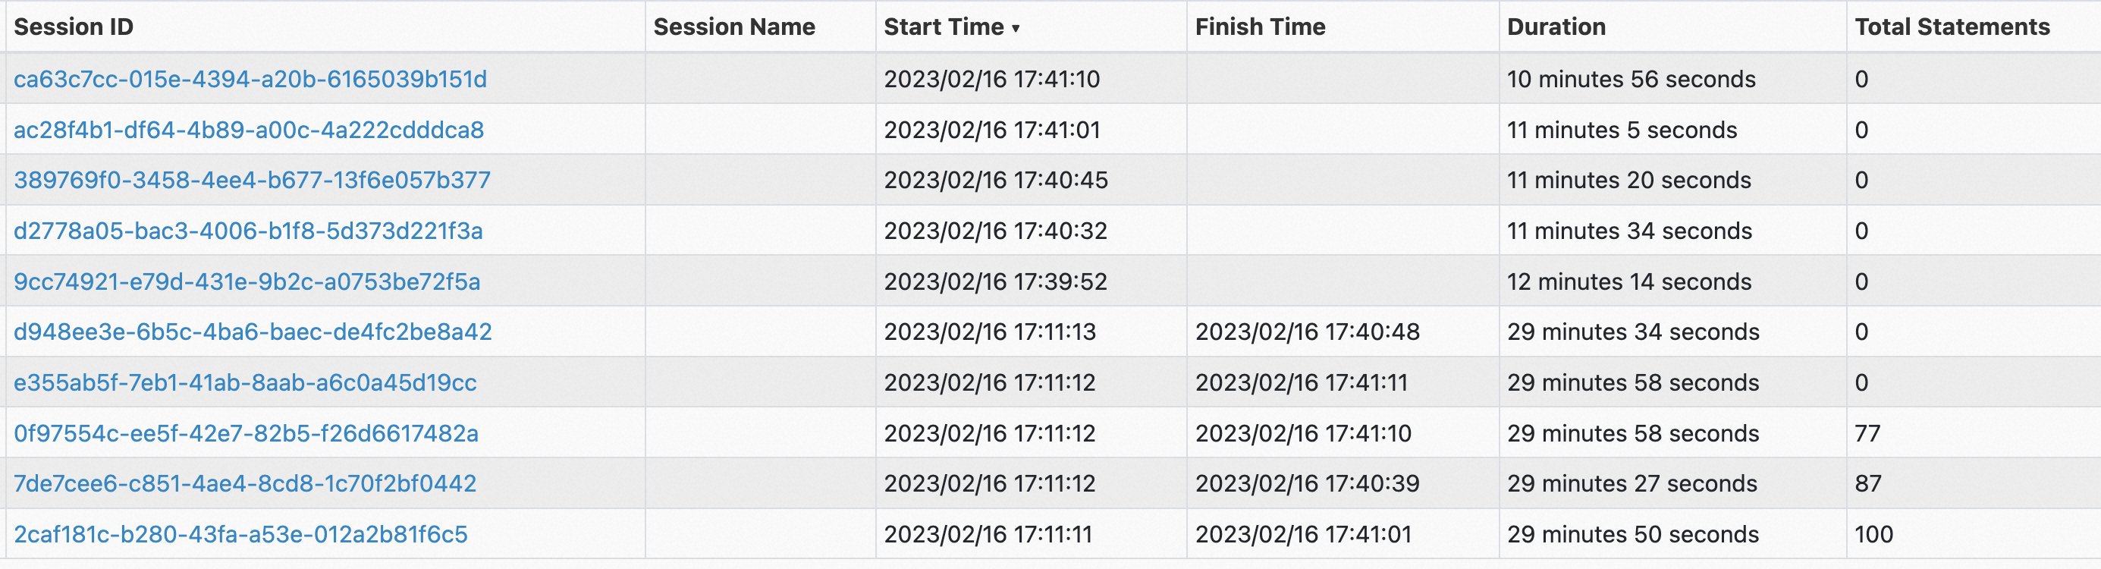Open session 389769f0-3458-4ee4-b677-13f6e057b377
This screenshot has width=2101, height=569.
(x=252, y=181)
